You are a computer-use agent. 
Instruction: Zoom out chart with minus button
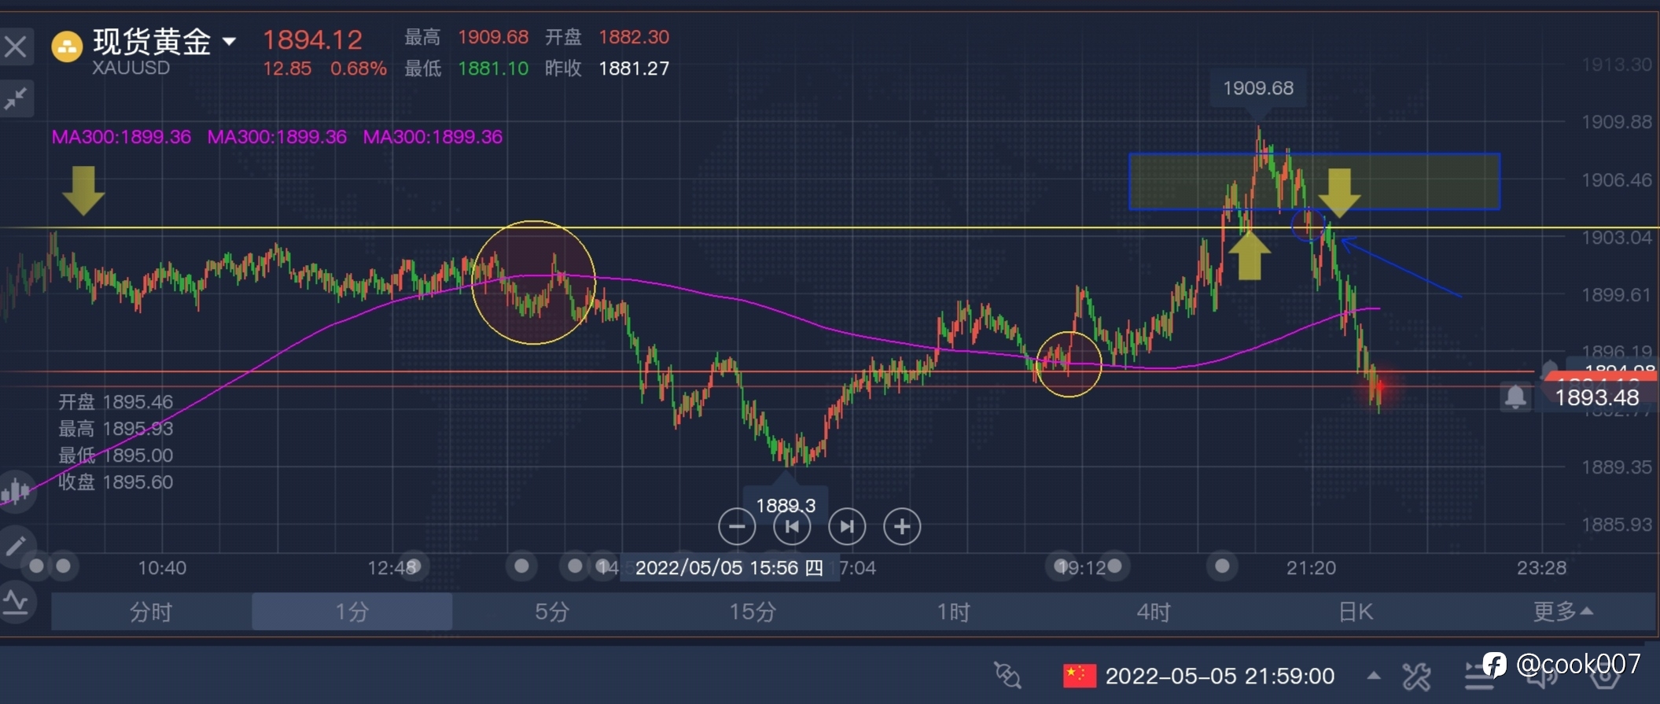pos(737,526)
